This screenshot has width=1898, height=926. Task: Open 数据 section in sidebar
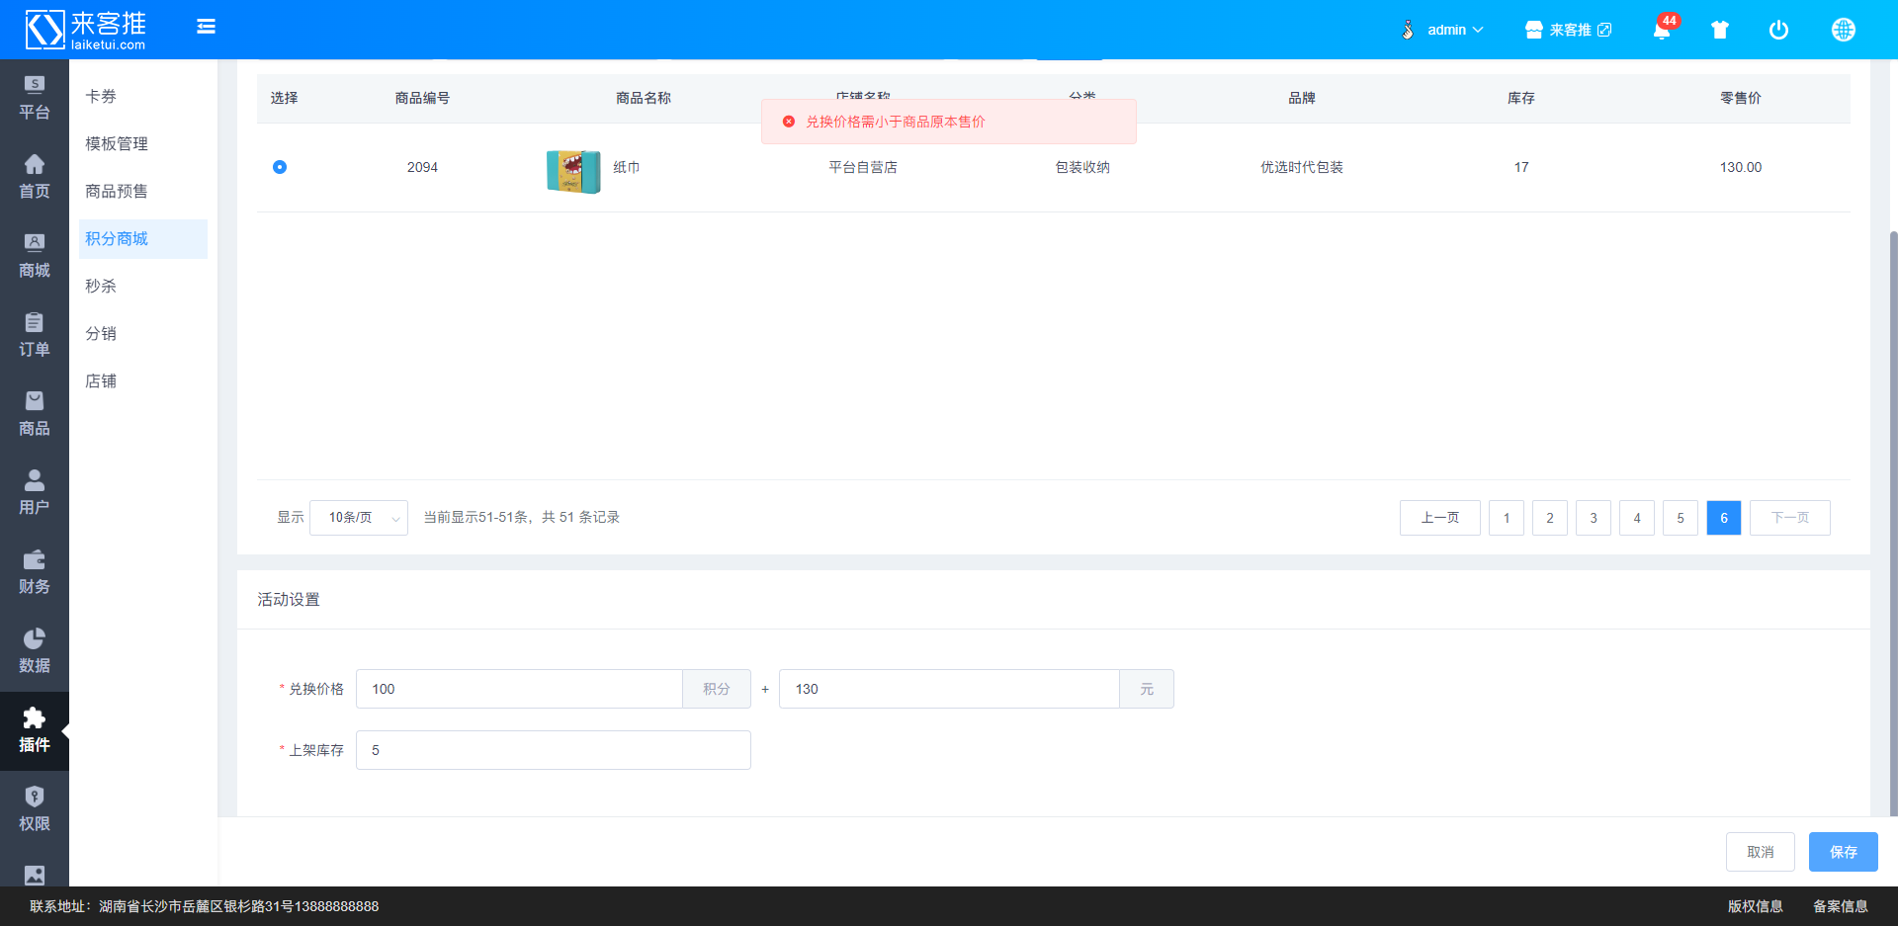click(x=35, y=651)
